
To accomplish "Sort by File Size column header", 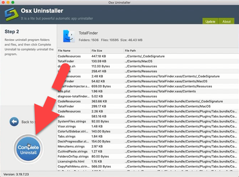I will [x=107, y=51].
